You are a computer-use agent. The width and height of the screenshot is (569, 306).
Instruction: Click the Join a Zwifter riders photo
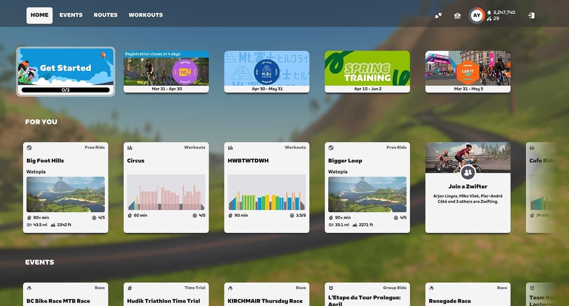tap(468, 158)
